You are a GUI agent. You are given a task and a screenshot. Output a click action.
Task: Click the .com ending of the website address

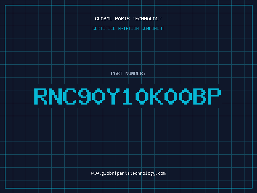pos(160,173)
